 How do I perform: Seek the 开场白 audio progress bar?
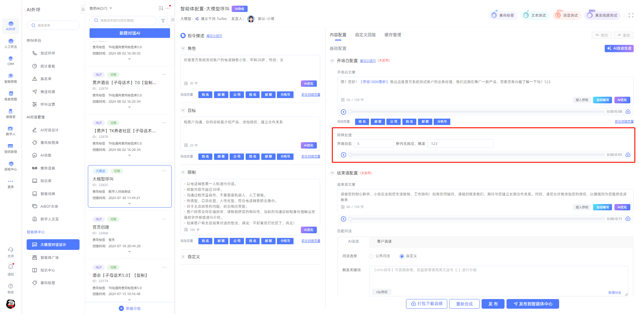(x=477, y=112)
